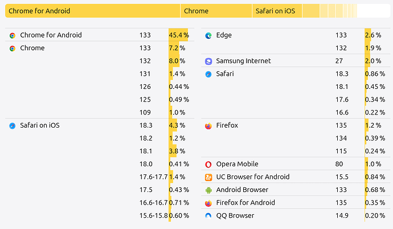Select the Safari on iOS bar segment

click(277, 11)
